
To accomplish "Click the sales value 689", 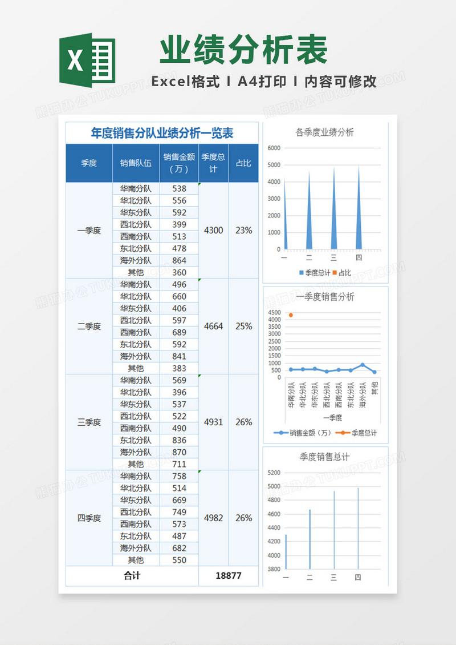I will pyautogui.click(x=179, y=332).
